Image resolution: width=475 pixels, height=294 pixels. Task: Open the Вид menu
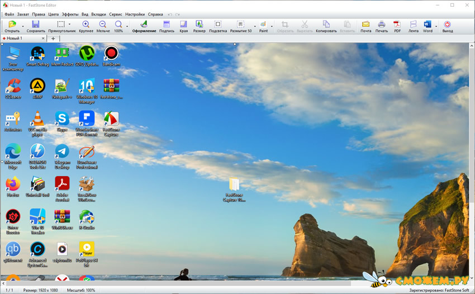85,14
